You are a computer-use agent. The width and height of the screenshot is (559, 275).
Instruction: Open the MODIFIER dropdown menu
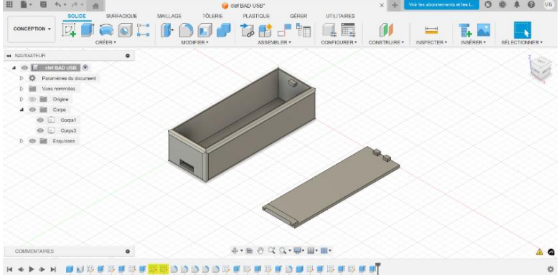[194, 42]
